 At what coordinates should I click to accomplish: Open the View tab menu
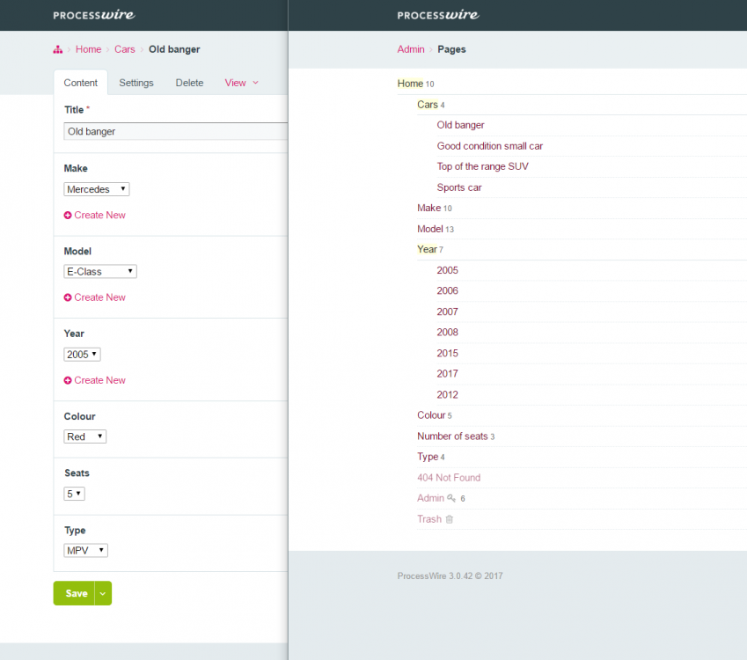pyautogui.click(x=241, y=83)
